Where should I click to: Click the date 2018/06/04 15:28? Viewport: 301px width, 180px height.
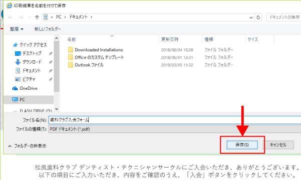point(177,50)
